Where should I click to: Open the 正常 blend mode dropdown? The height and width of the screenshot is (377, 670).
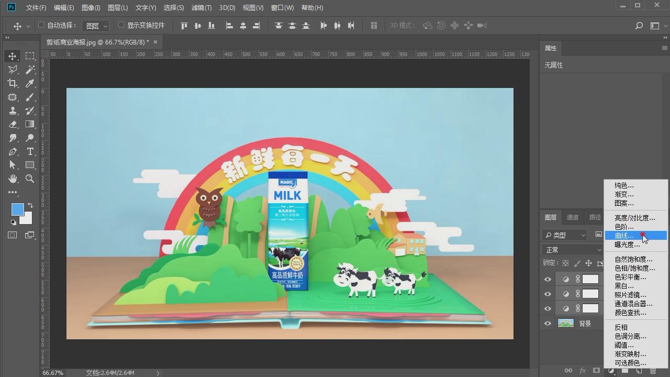click(573, 250)
